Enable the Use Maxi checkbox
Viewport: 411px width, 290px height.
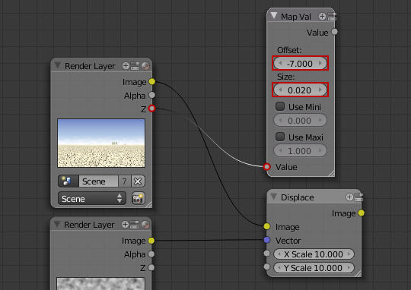(280, 137)
